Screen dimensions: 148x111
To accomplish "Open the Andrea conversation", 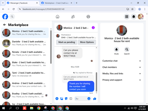I will coord(25,85).
